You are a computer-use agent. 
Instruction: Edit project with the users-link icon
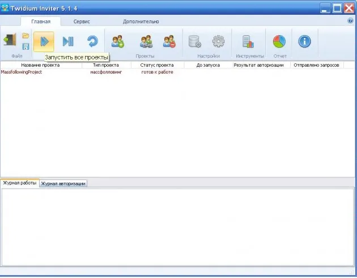click(x=146, y=41)
